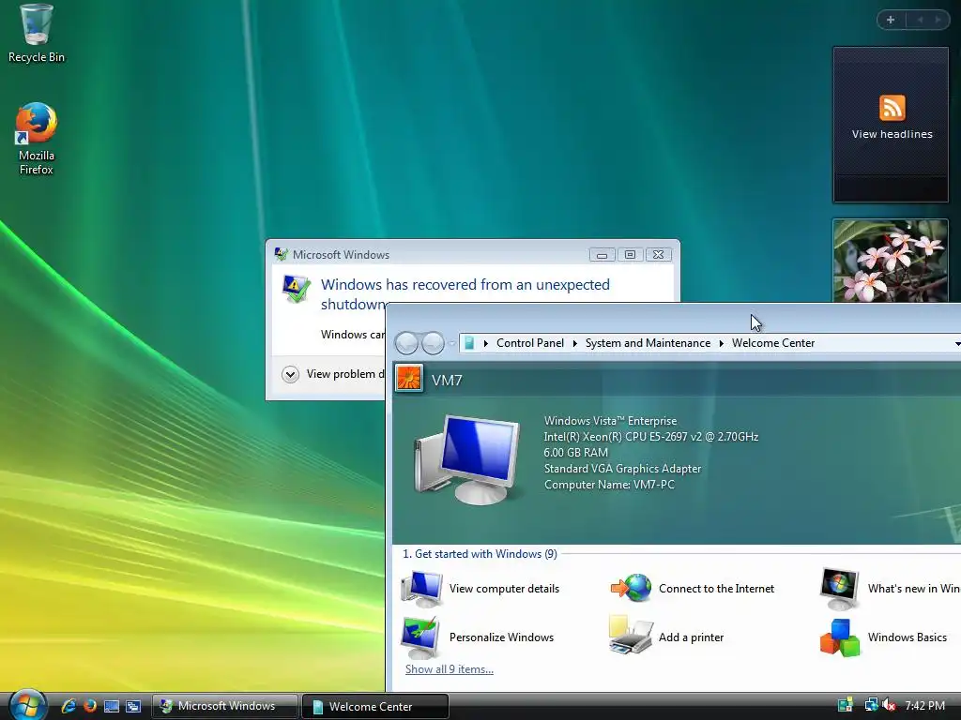Expand the arrow after System and Maintenance
Screen dimensions: 961x720
click(722, 343)
